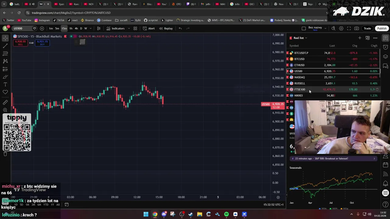Toggle the flag next to SPX500 title
390x219 pixels.
click(66, 36)
